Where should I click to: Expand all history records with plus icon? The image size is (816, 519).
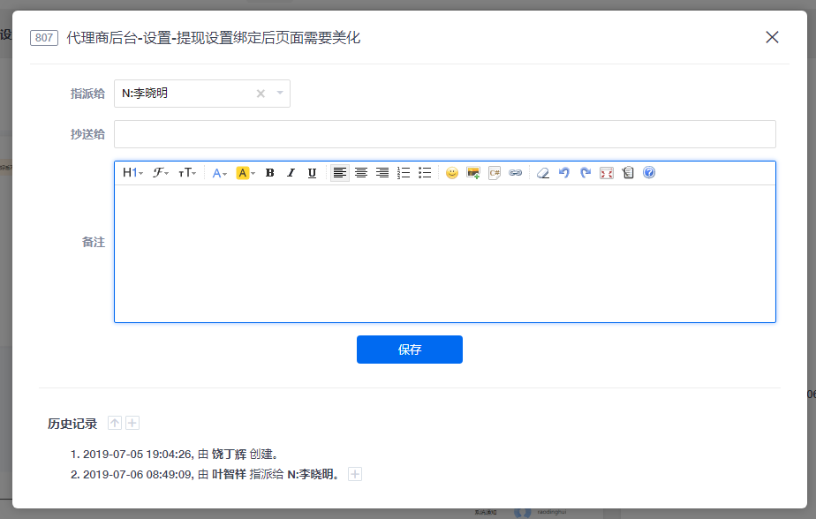[x=132, y=423]
